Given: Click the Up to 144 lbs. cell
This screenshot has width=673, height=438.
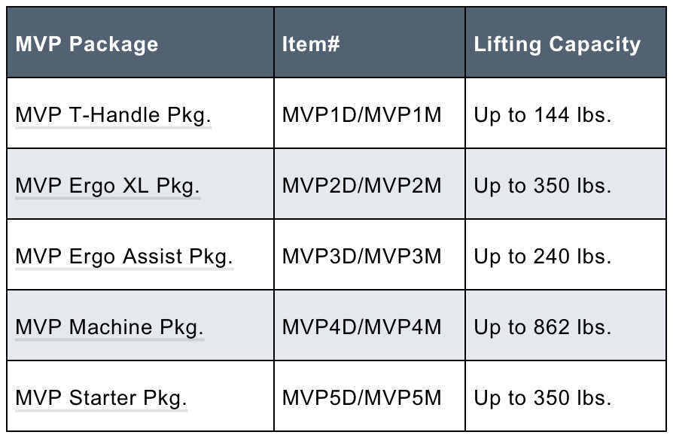Looking at the screenshot, I should [542, 115].
